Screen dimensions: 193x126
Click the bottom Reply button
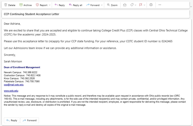pyautogui.click(x=12, y=120)
